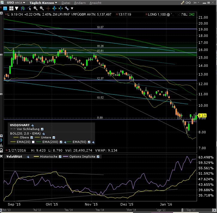The image size is (217, 213).
Task: Open the wrench icon next to Volatilität
Action: (x=28, y=156)
